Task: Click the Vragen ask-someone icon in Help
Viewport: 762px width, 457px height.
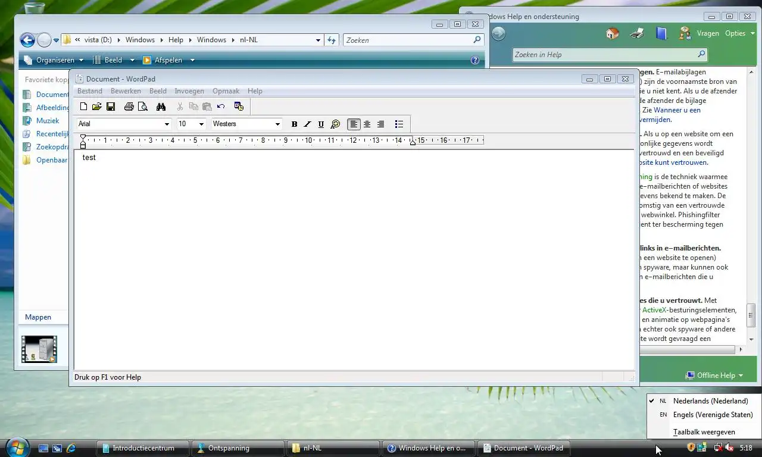Action: point(685,33)
